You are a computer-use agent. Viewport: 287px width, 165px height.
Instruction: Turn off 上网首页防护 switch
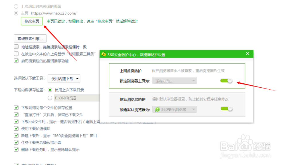[x=226, y=80]
